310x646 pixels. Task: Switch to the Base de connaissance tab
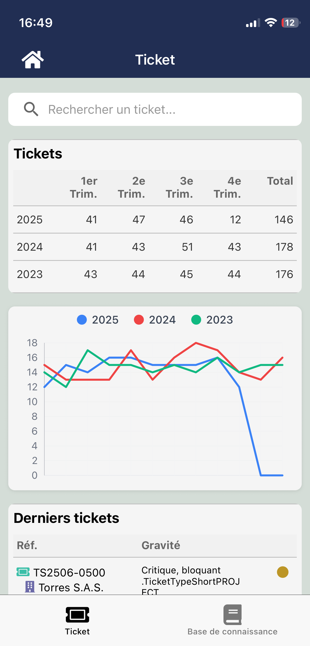pyautogui.click(x=233, y=632)
